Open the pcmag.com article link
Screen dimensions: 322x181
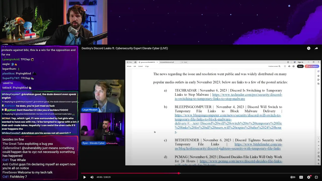[228, 163]
